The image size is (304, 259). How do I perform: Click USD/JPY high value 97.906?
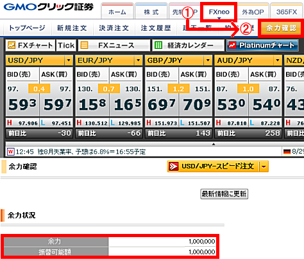(28, 123)
